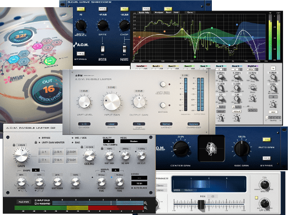Open the MANUAL preset dropdown showing A
Viewport: 288px width, 215px height.
coord(115,170)
